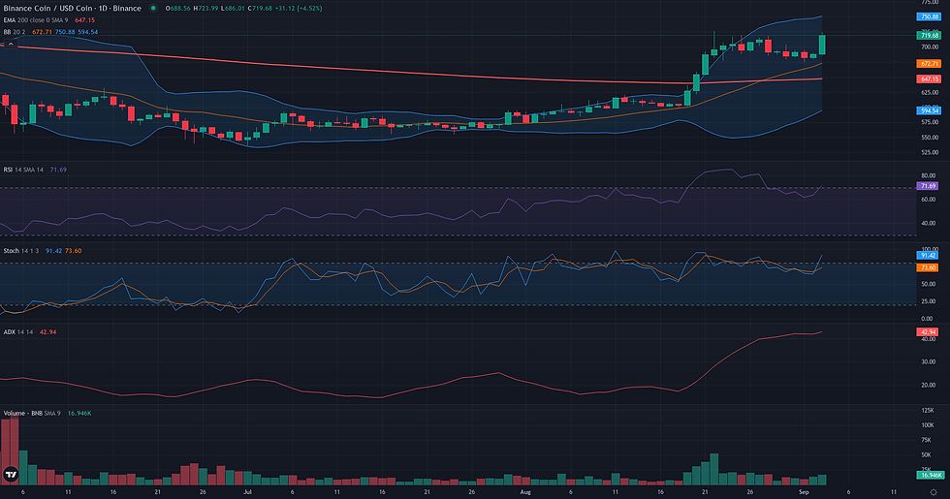Click the 40.00 tick on RSI scale

(929, 224)
